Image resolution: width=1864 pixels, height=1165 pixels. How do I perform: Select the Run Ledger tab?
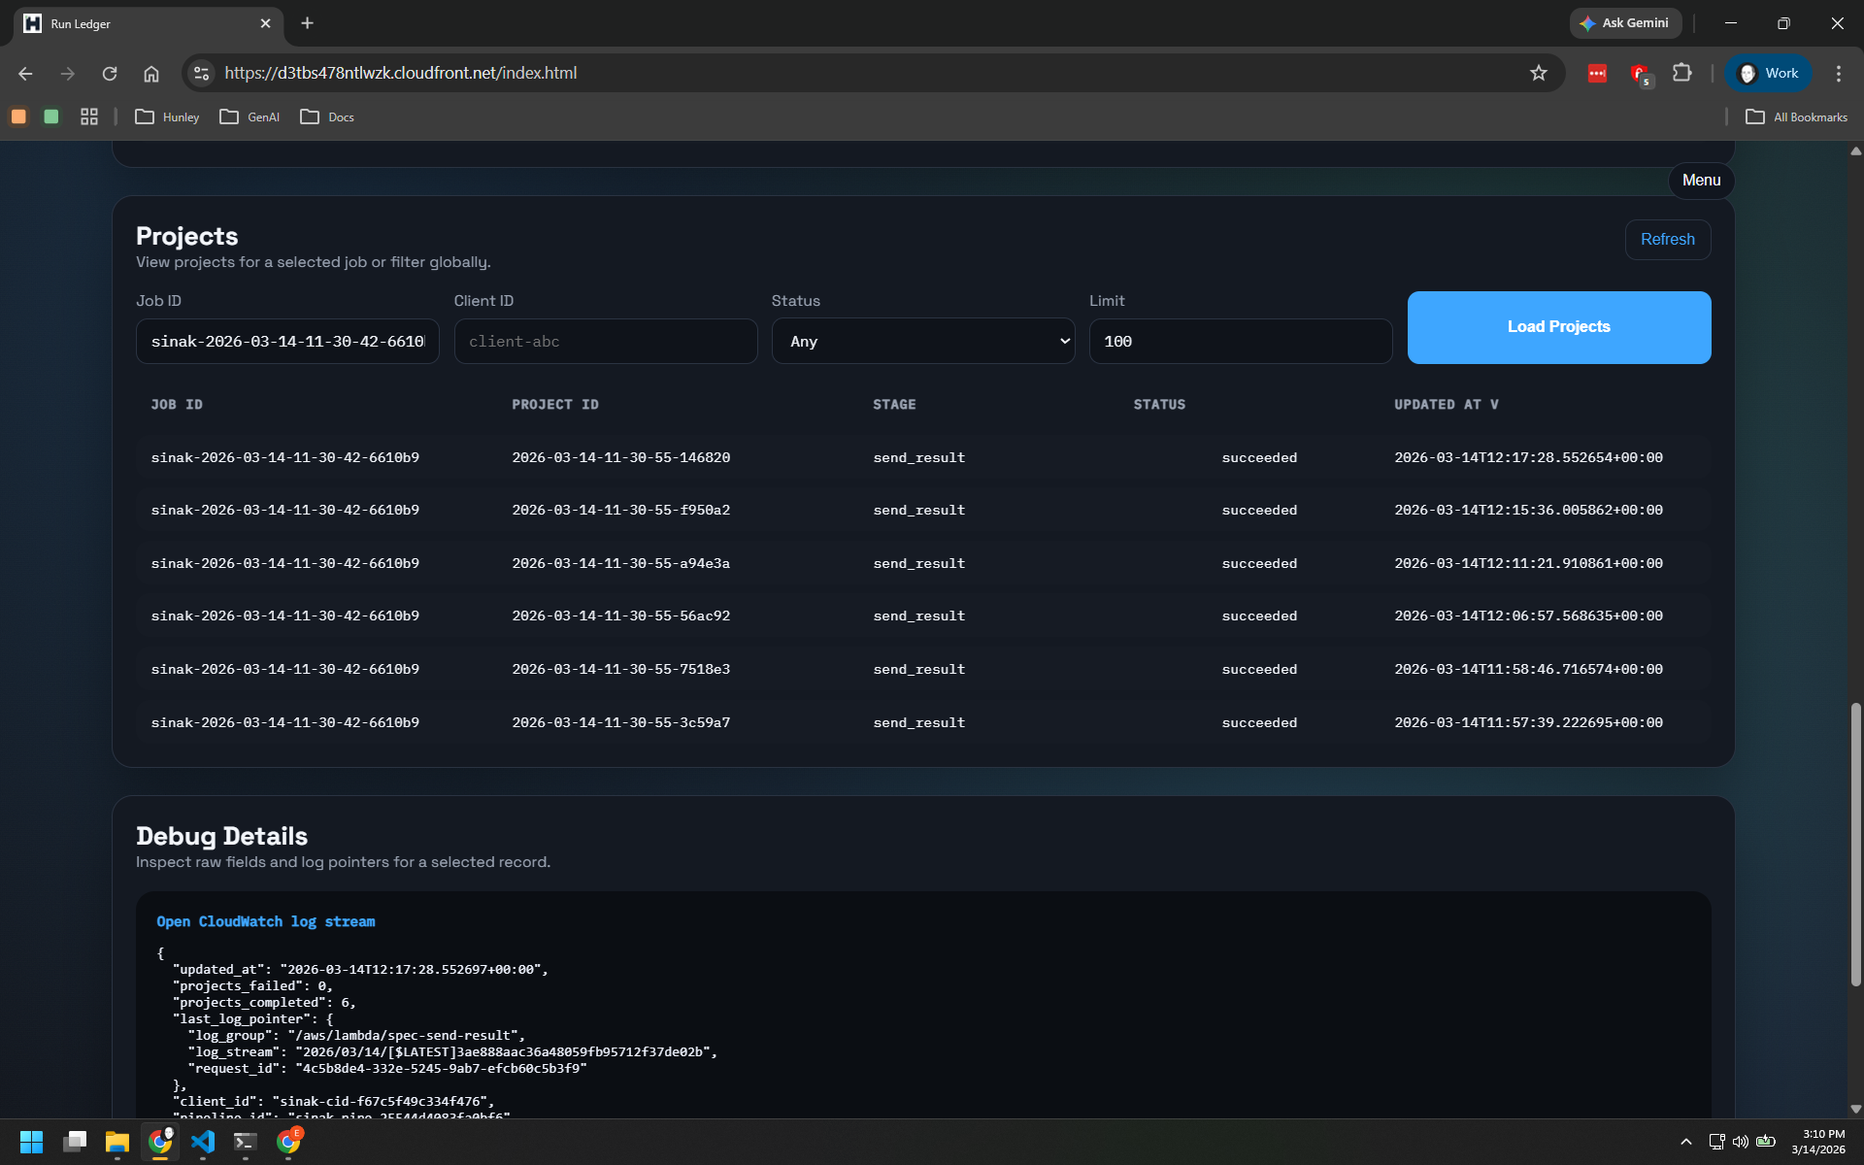point(148,23)
